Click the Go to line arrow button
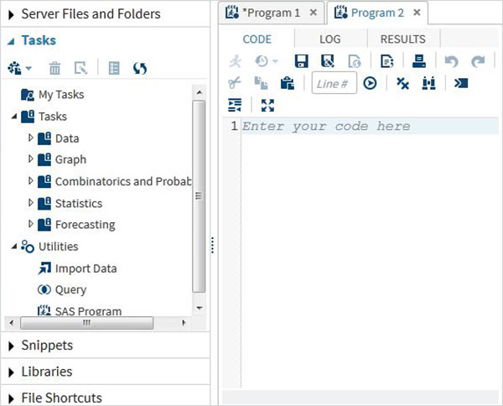Screen dimensions: 503x406 pyautogui.click(x=370, y=83)
